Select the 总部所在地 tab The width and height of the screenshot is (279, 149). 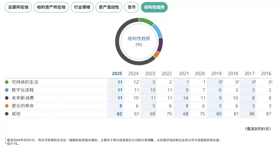pyautogui.click(x=18, y=7)
